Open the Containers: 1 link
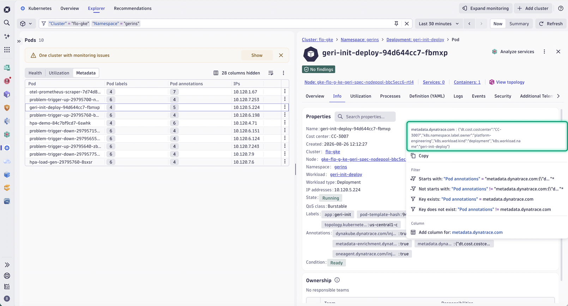This screenshot has height=306, width=568. tap(467, 82)
